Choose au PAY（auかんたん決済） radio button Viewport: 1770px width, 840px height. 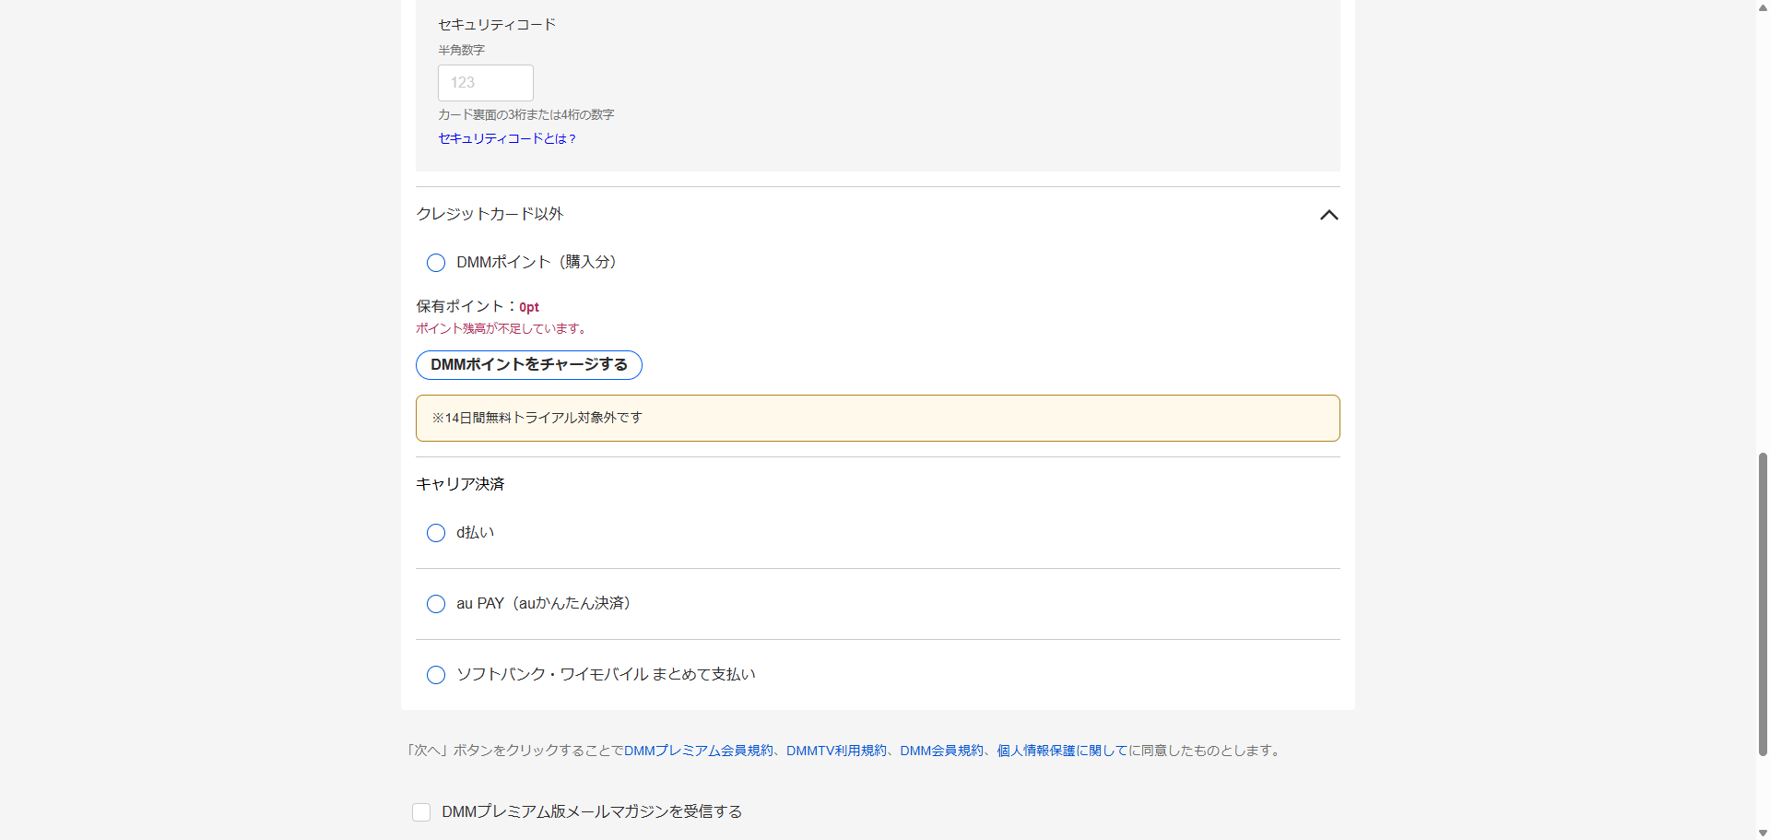(436, 604)
